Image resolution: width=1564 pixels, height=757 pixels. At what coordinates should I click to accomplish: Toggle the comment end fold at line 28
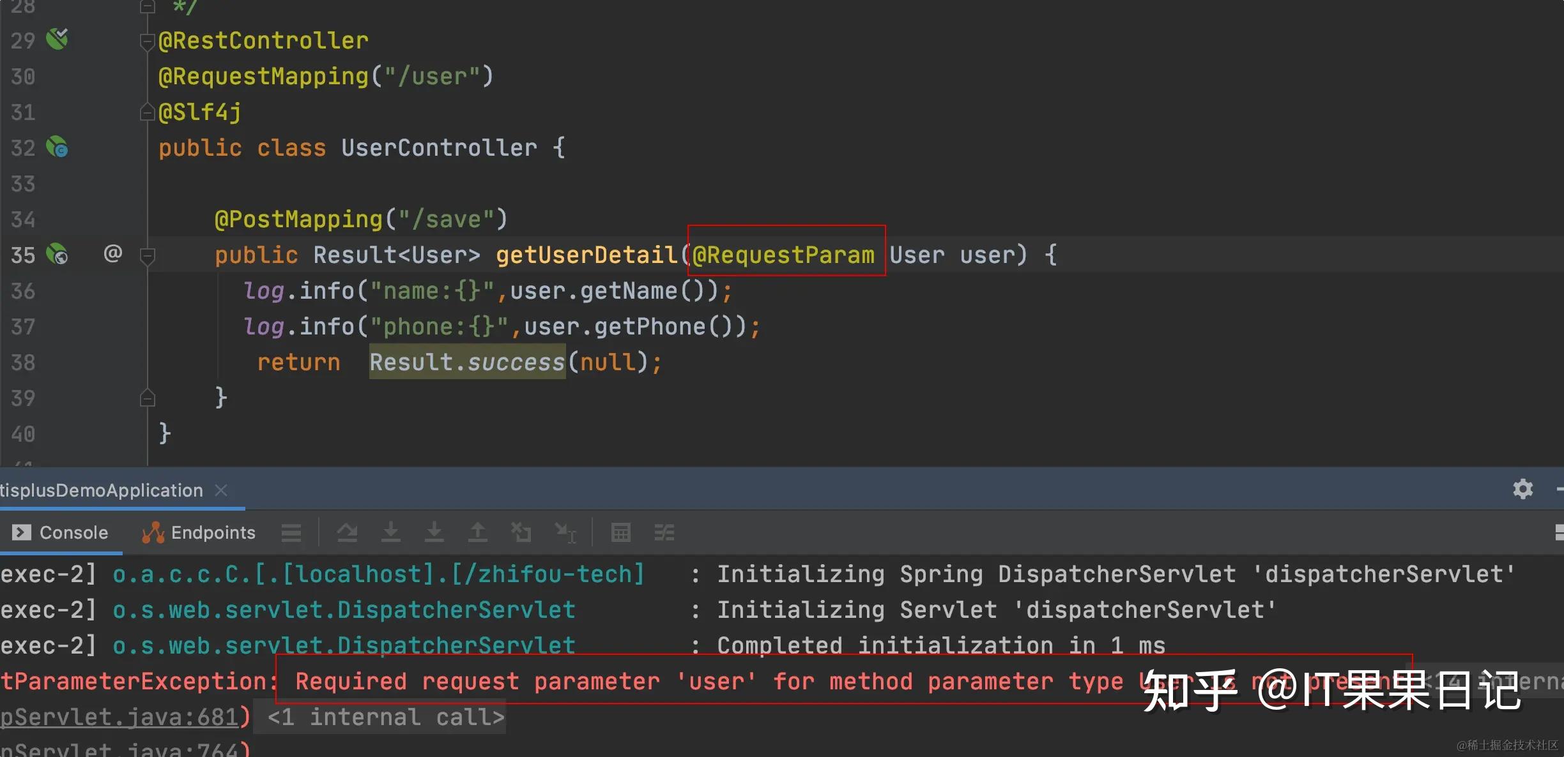click(148, 6)
